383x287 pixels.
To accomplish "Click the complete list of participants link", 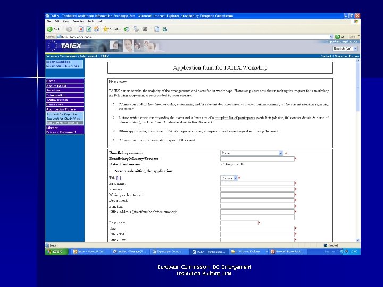I will (x=235, y=118).
